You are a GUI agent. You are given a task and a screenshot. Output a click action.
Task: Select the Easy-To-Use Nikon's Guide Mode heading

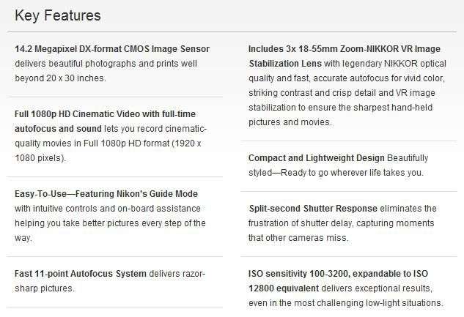[106, 194]
